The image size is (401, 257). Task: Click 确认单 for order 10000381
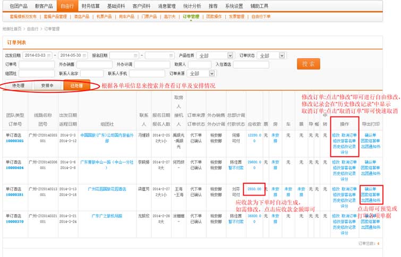coord(370,189)
